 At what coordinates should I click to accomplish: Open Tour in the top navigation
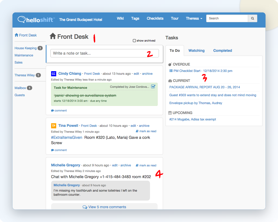tap(175, 18)
